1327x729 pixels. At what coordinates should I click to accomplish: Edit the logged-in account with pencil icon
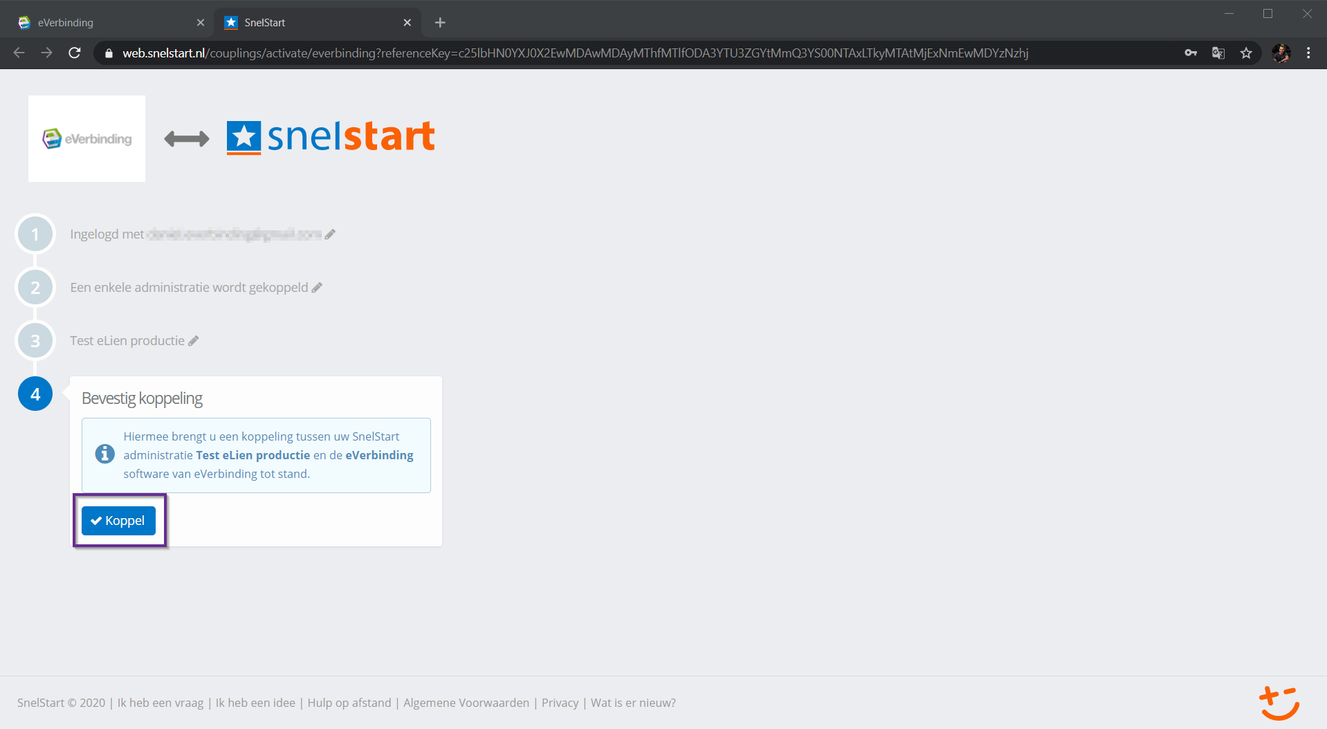[x=330, y=234]
